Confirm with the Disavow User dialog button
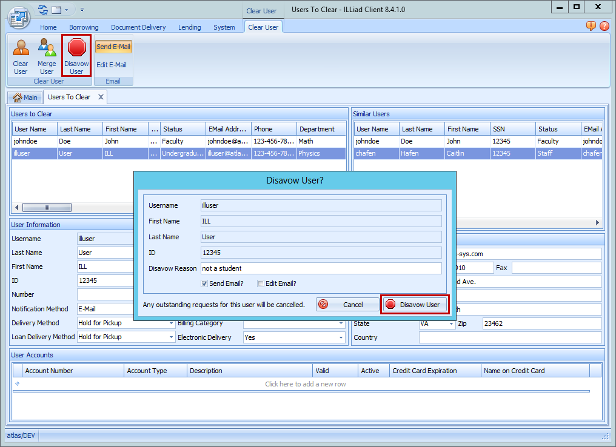The height and width of the screenshot is (447, 616). [x=415, y=305]
